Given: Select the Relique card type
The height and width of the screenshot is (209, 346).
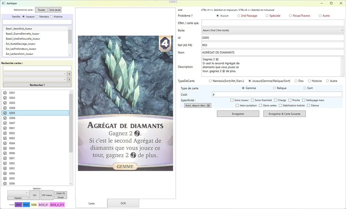Looking at the screenshot, I should pos(274,88).
